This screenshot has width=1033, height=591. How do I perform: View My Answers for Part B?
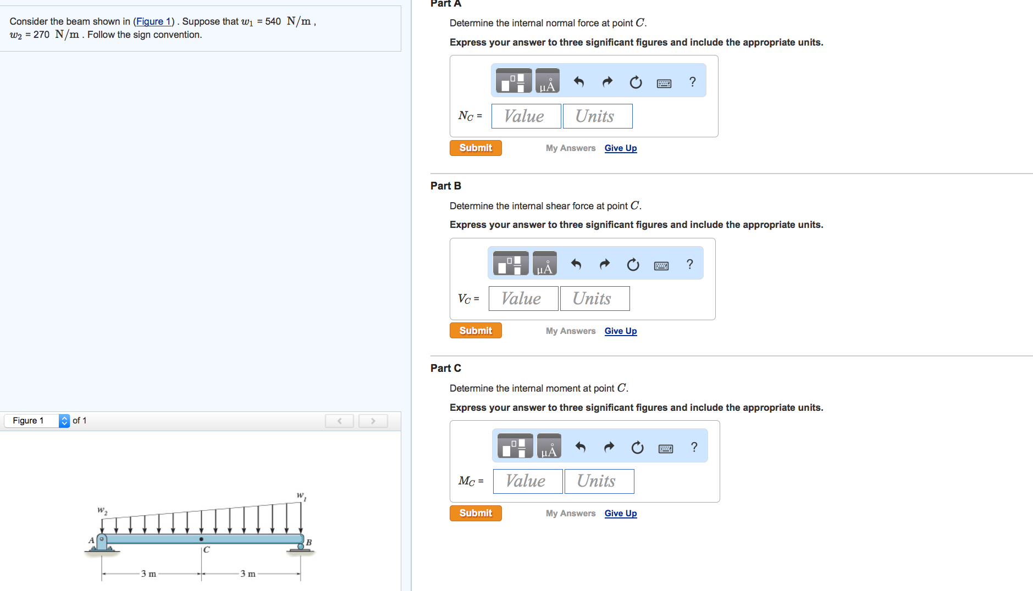(571, 331)
